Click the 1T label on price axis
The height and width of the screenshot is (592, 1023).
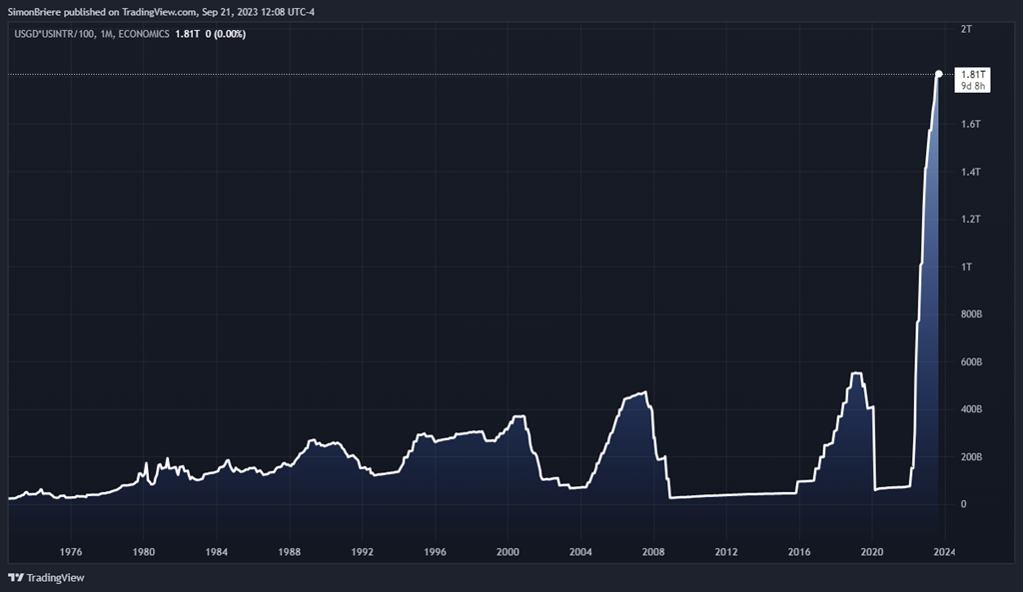click(x=966, y=267)
